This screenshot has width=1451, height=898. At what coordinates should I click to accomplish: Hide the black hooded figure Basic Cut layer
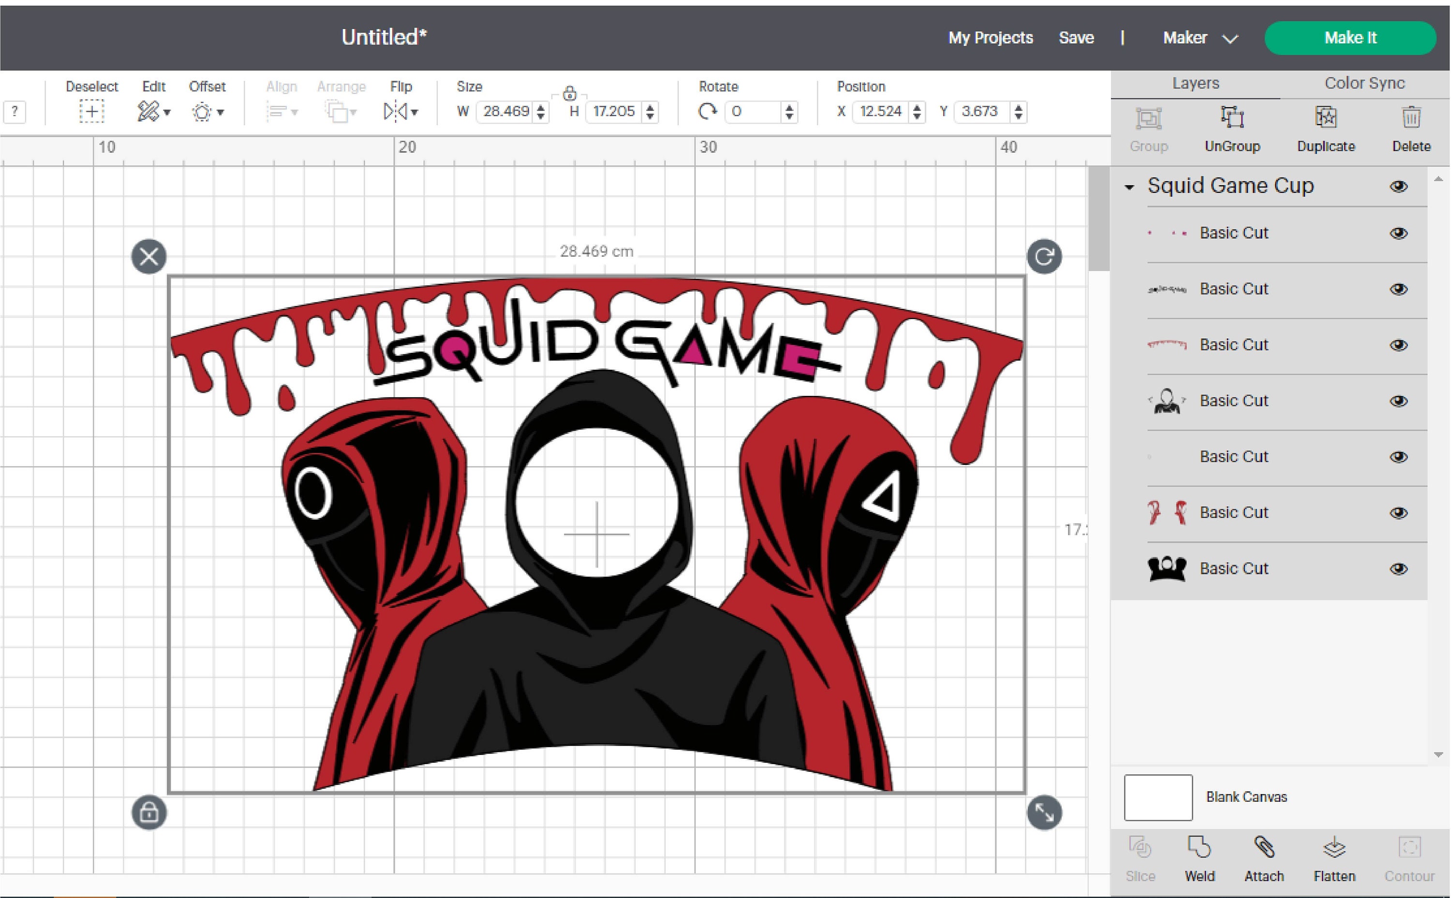point(1399,401)
